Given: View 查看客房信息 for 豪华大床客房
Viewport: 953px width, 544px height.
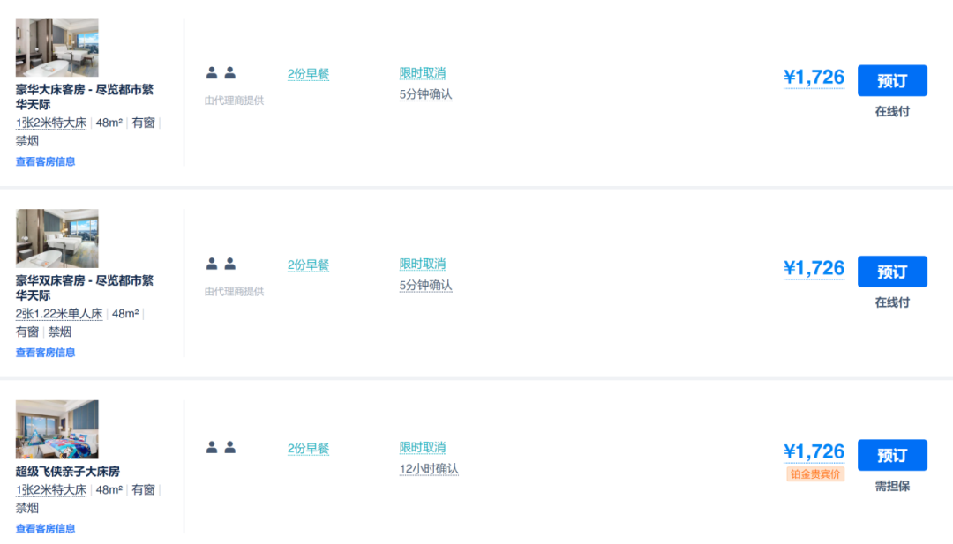Looking at the screenshot, I should 46,161.
